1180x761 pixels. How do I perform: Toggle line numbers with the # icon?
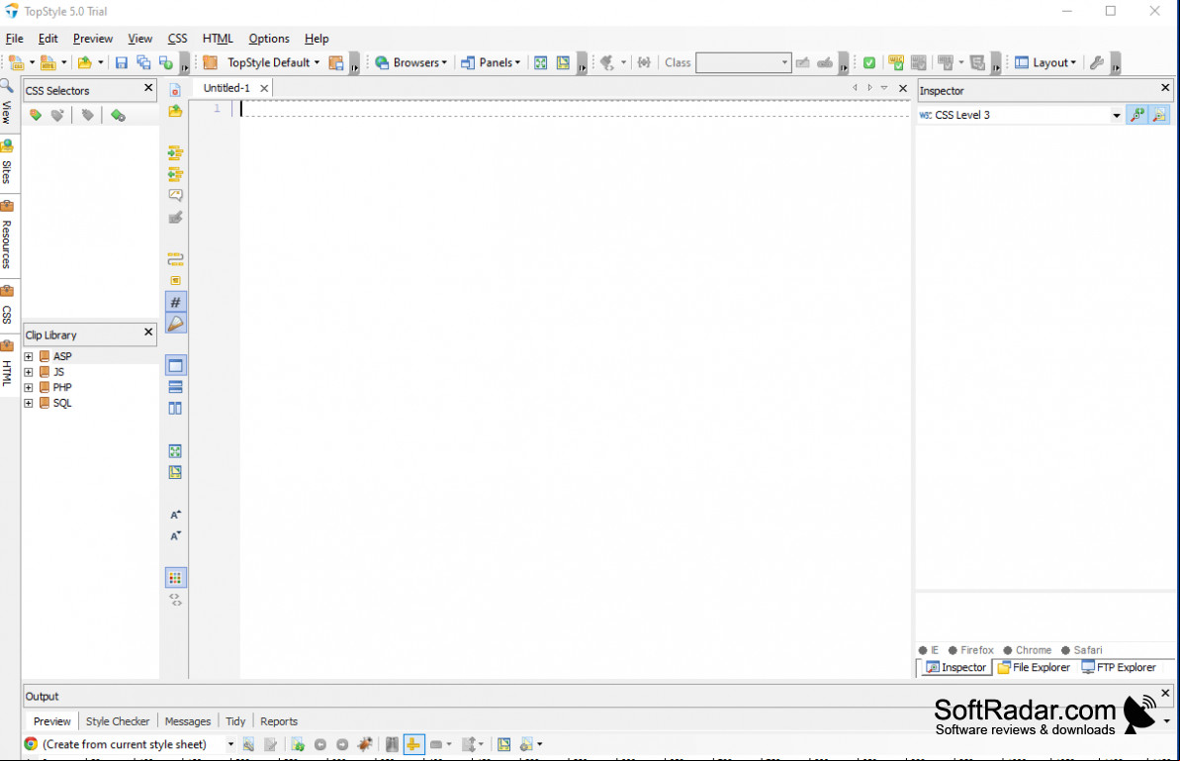pos(175,302)
